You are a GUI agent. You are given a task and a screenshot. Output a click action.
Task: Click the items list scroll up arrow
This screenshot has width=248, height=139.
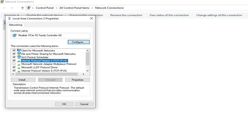(x=88, y=50)
